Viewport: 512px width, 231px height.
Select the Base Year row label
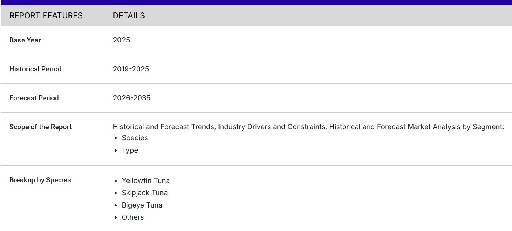(x=25, y=40)
